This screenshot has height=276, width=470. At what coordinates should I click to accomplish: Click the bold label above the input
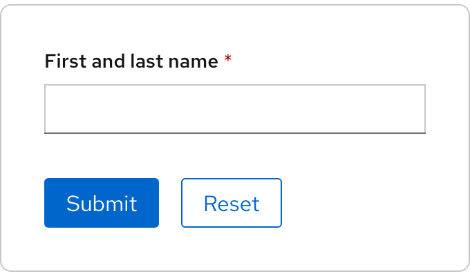(131, 61)
